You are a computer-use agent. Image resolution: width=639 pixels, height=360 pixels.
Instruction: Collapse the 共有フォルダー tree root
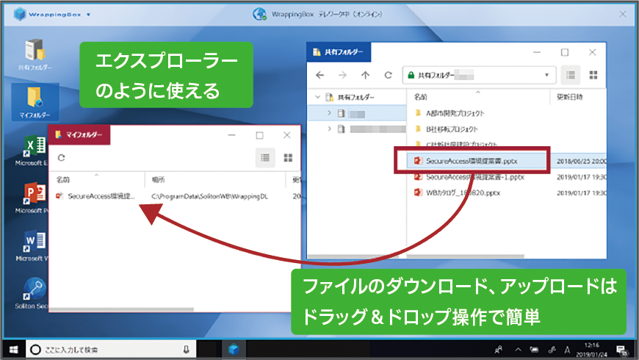coord(318,97)
